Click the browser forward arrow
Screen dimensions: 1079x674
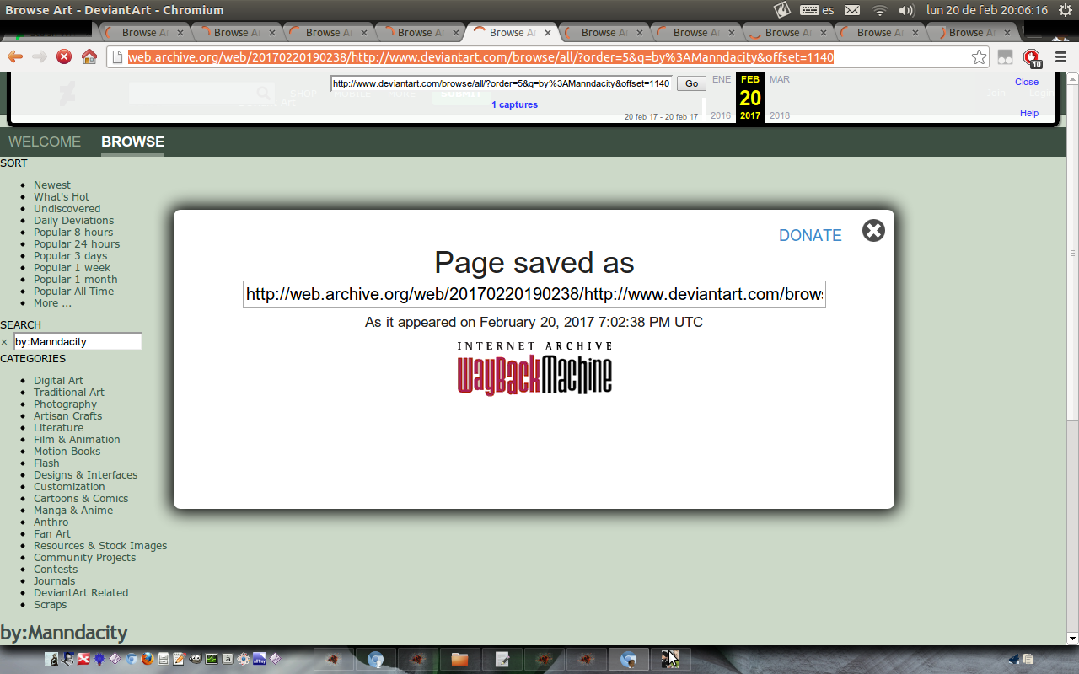pyautogui.click(x=39, y=57)
